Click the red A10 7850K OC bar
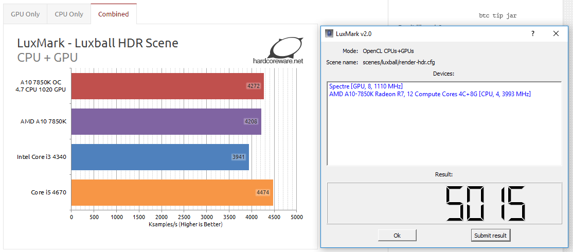 (x=167, y=86)
